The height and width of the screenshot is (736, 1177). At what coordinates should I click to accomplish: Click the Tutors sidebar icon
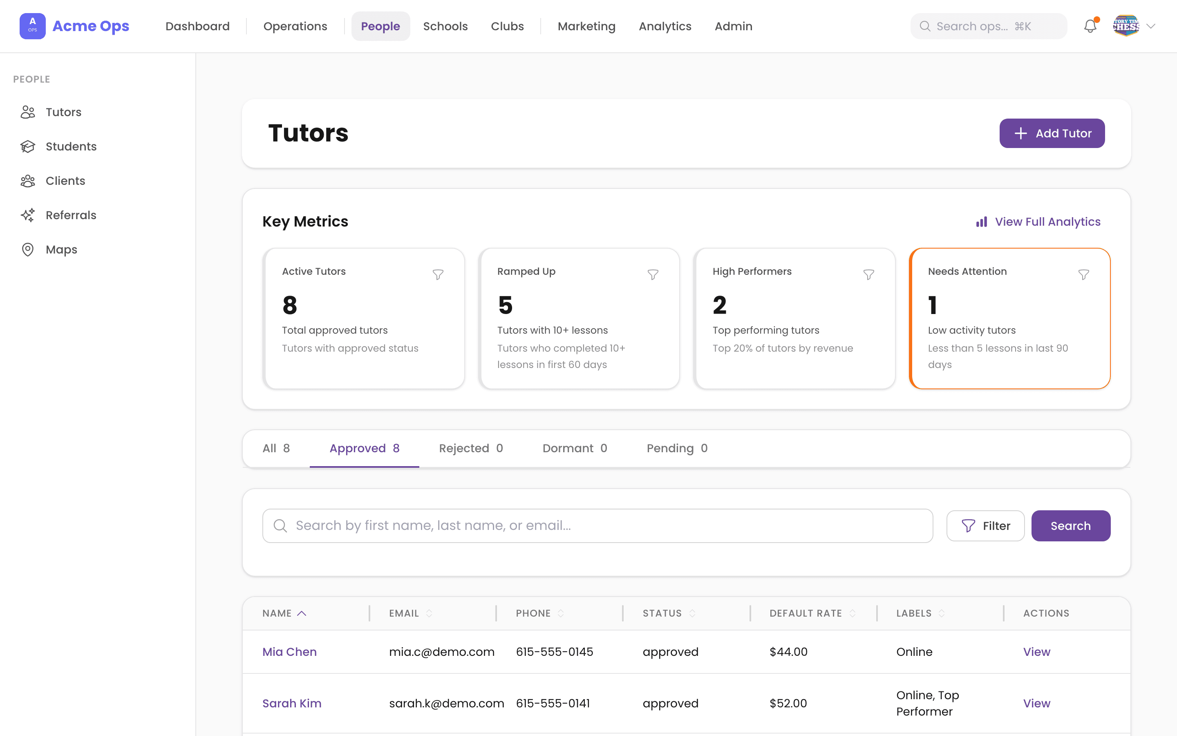(x=28, y=112)
